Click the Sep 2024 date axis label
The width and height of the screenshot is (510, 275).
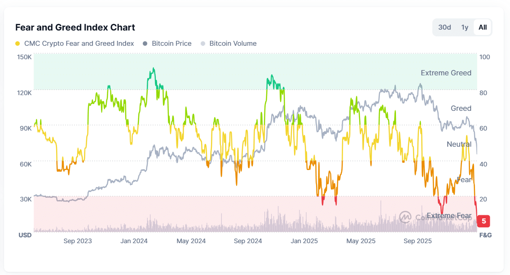248,241
